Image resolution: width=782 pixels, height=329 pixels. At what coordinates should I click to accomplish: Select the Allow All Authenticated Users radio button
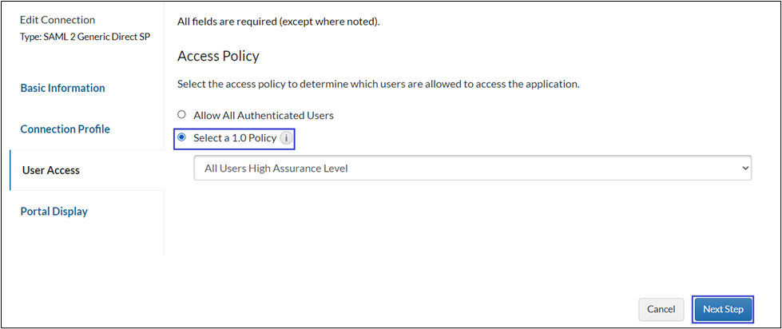point(182,115)
